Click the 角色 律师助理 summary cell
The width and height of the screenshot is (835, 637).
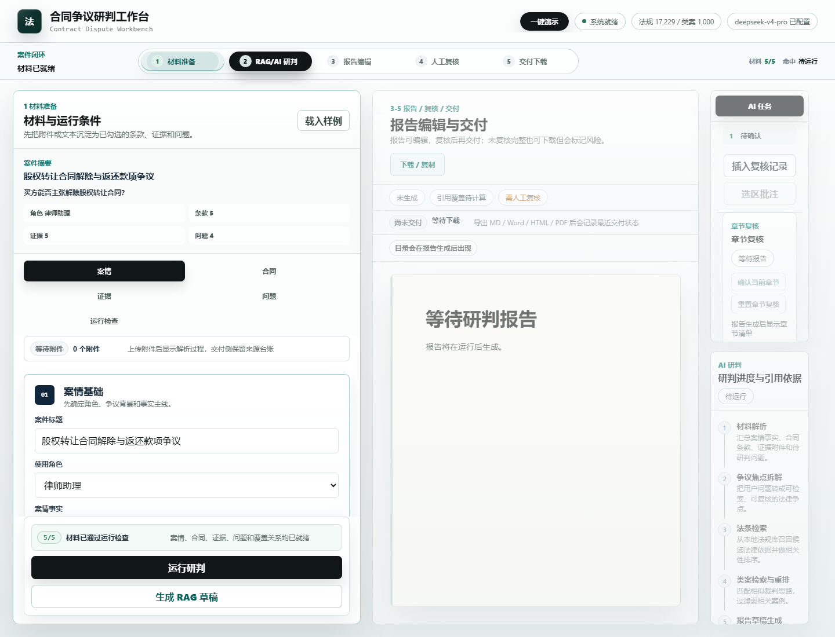coord(104,213)
